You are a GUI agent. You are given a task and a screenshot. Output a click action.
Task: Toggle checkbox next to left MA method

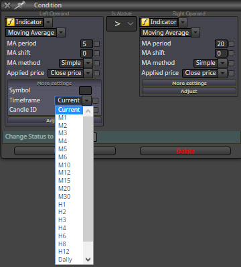96,63
